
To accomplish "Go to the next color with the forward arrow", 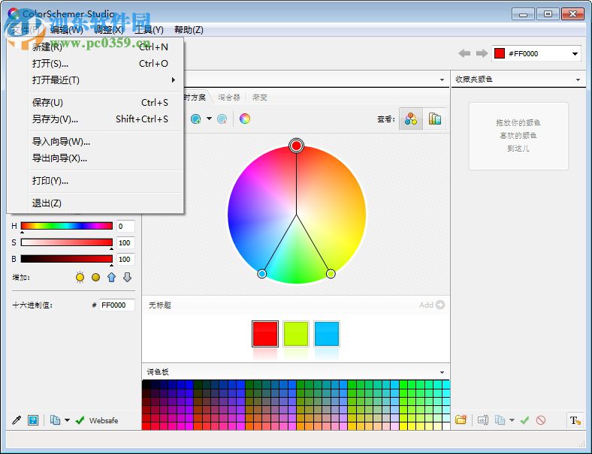I will tap(482, 53).
